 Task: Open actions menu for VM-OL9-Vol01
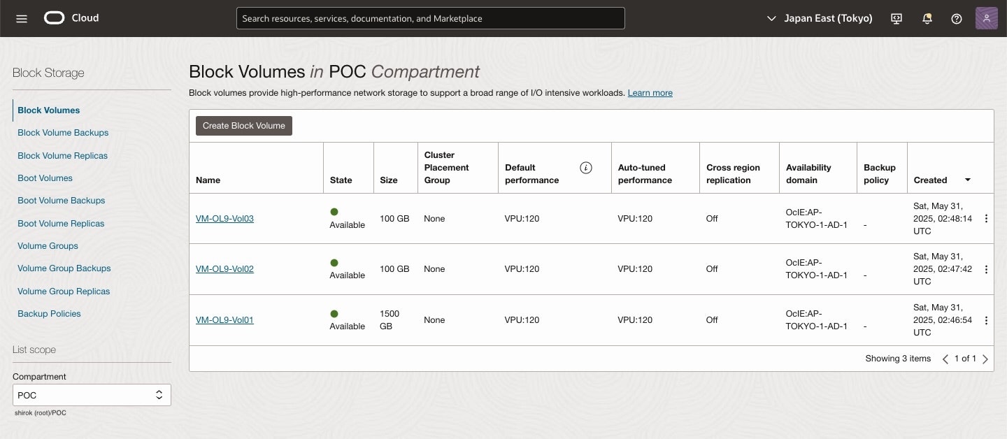(x=986, y=320)
